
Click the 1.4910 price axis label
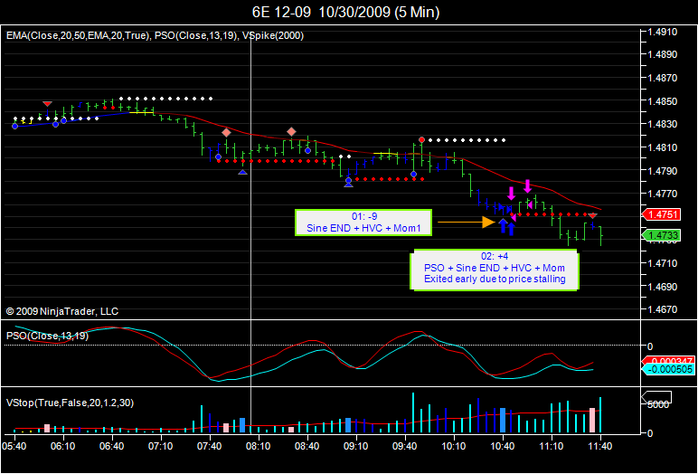[663, 32]
